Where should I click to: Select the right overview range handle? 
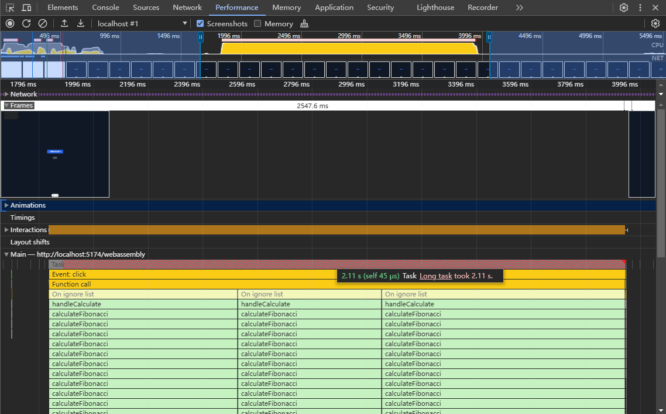click(x=489, y=37)
